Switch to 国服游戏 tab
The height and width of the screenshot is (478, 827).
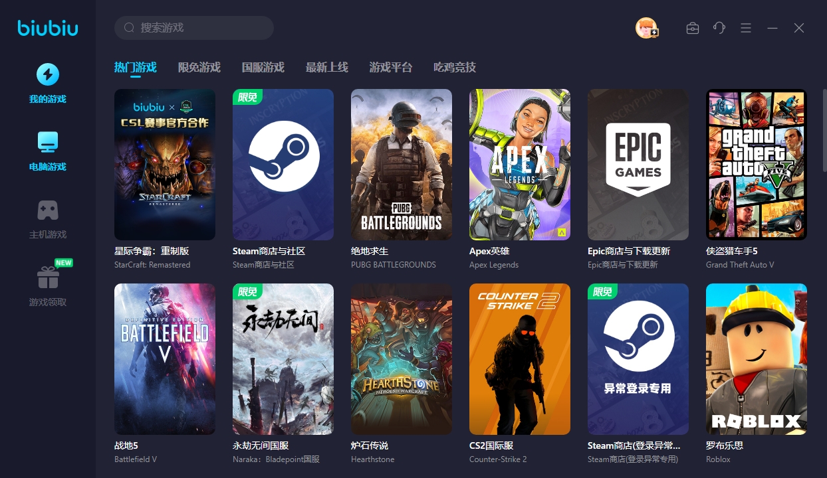click(263, 67)
